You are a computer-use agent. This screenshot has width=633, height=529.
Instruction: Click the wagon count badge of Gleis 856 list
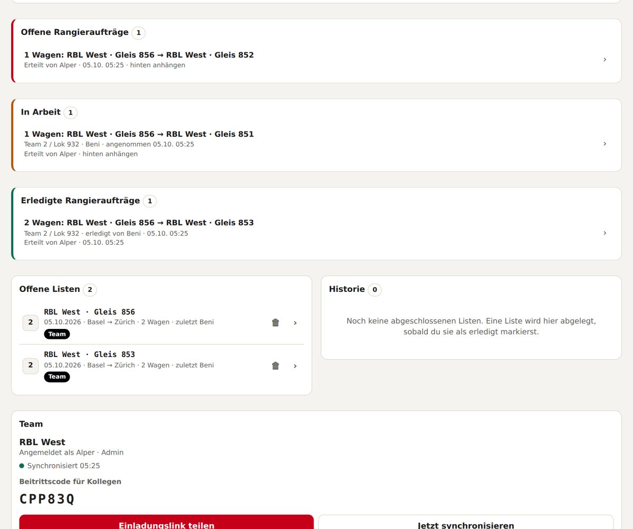click(x=31, y=323)
